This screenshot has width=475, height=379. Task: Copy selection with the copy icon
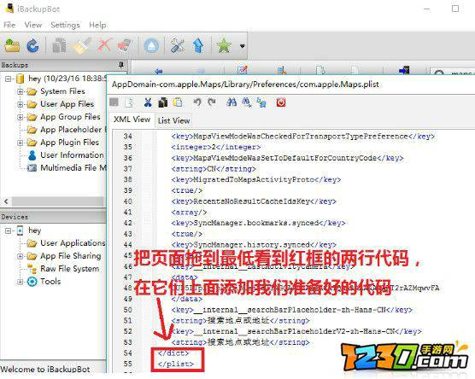(163, 102)
